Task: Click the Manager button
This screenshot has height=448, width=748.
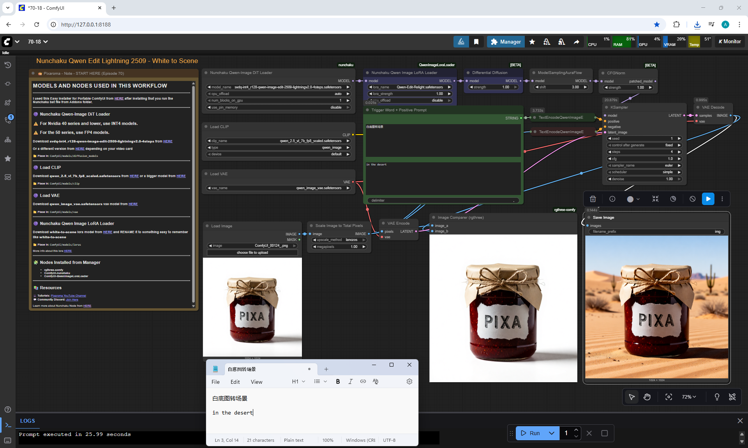Action: coord(506,42)
